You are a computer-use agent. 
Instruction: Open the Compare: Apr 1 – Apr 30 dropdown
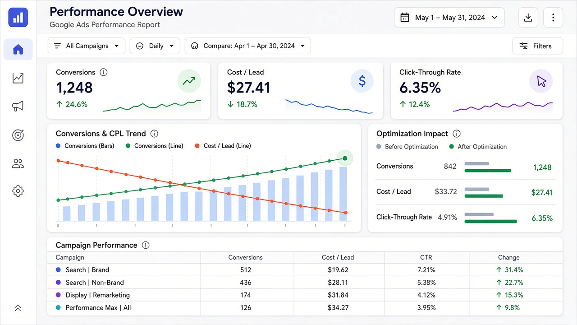click(248, 46)
